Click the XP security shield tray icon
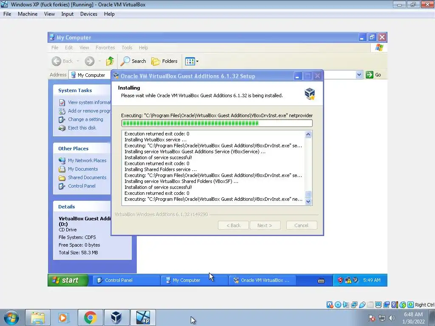 tap(340, 280)
